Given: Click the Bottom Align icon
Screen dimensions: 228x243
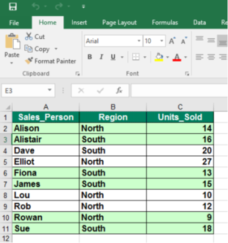Looking at the screenshot, I should coord(223,41).
